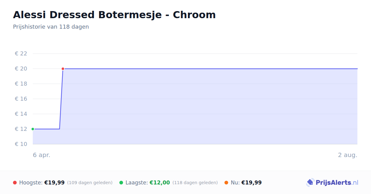Click the € 20 axis label

click(21, 69)
